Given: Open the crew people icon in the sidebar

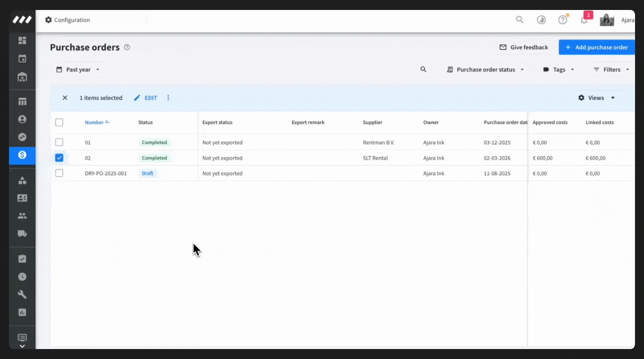Looking at the screenshot, I should coord(22,216).
